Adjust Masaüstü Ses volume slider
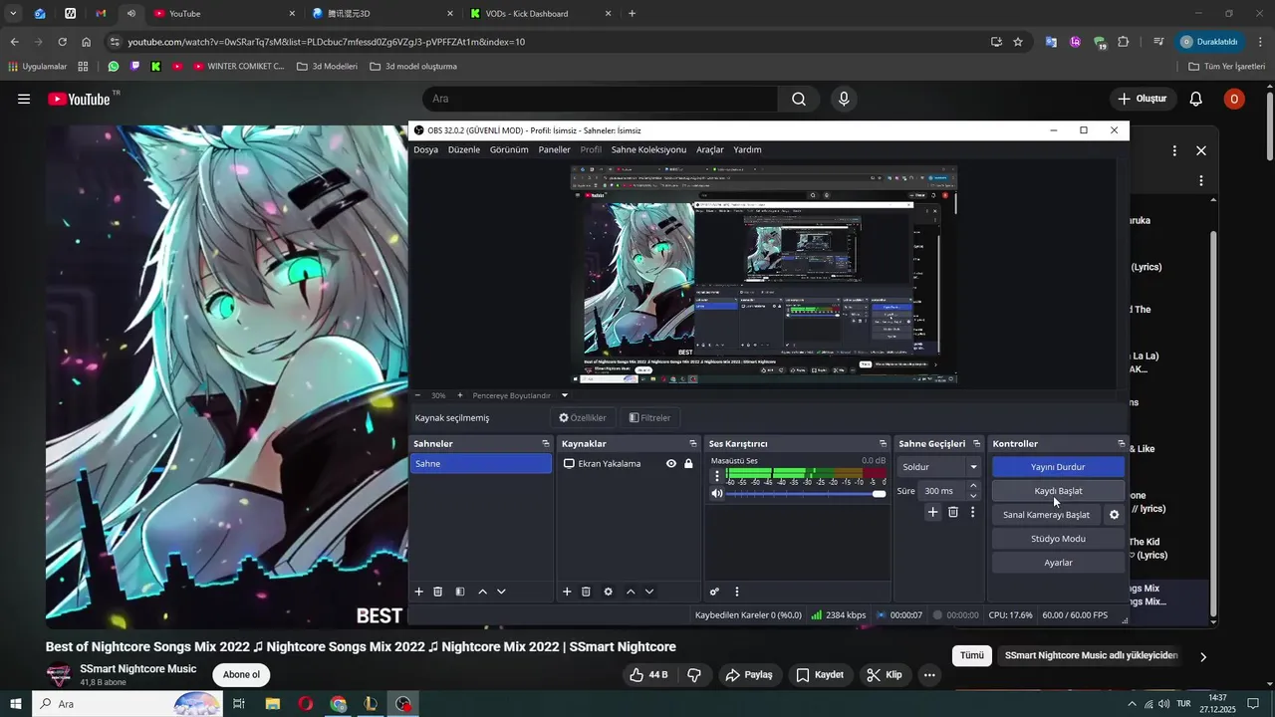Viewport: 1275px width, 717px height. coord(806,494)
